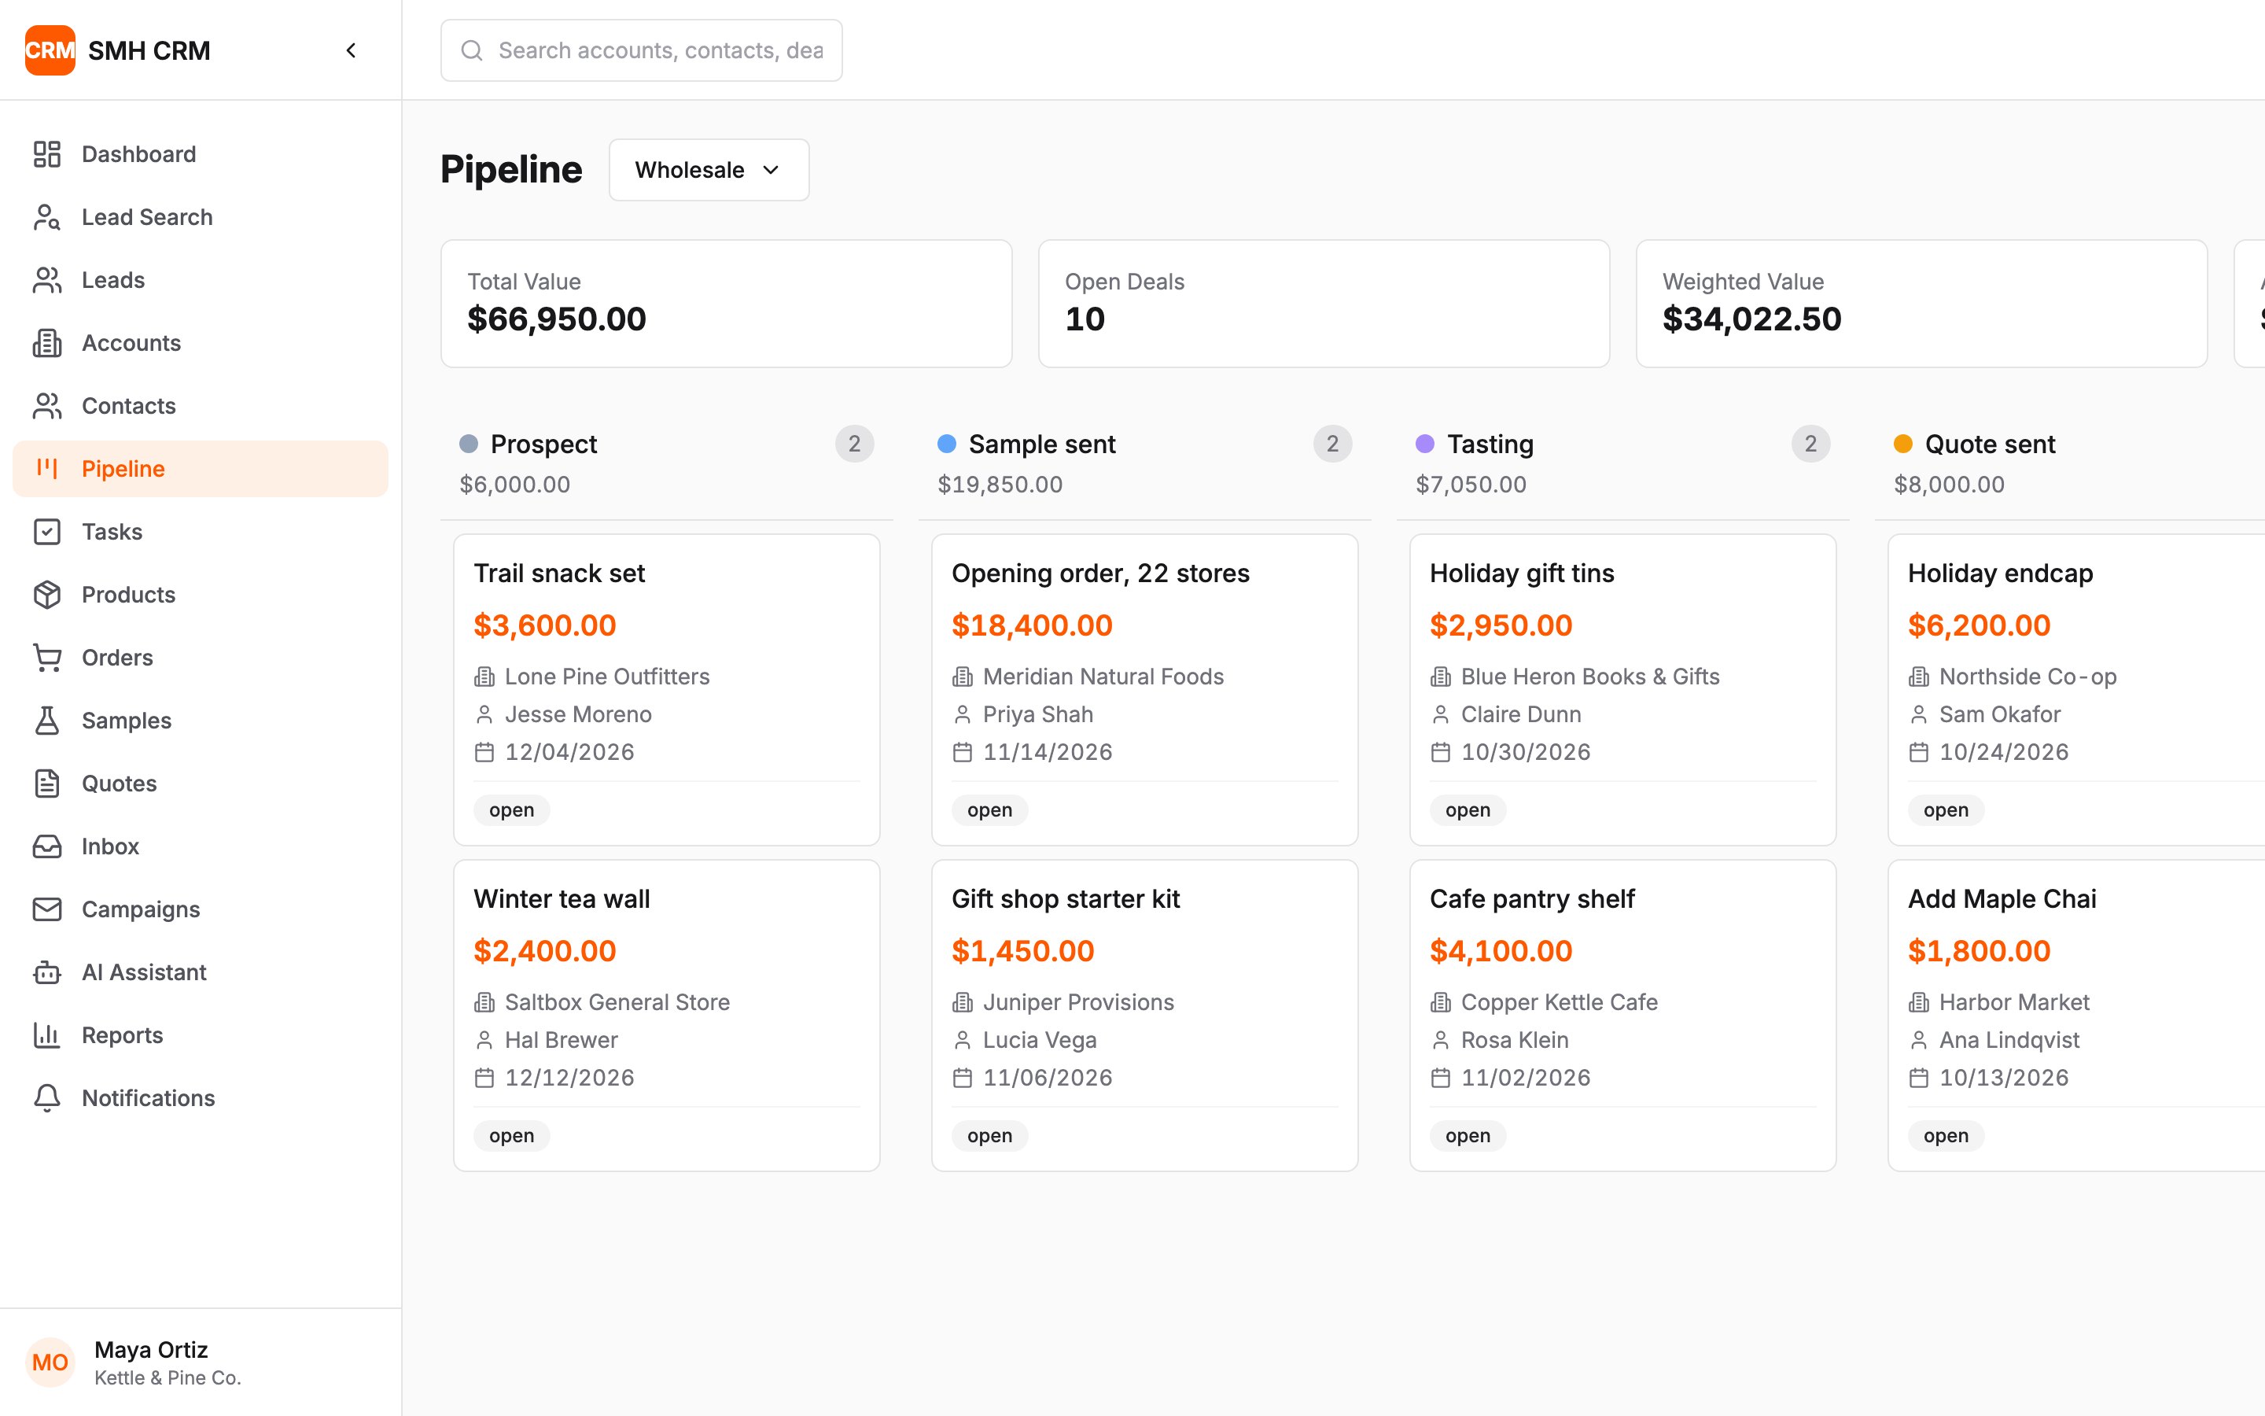Click the search accounts input field
The height and width of the screenshot is (1416, 2265).
[641, 50]
